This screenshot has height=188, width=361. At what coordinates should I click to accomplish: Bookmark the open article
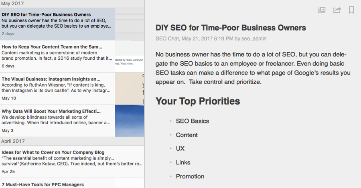351,10
